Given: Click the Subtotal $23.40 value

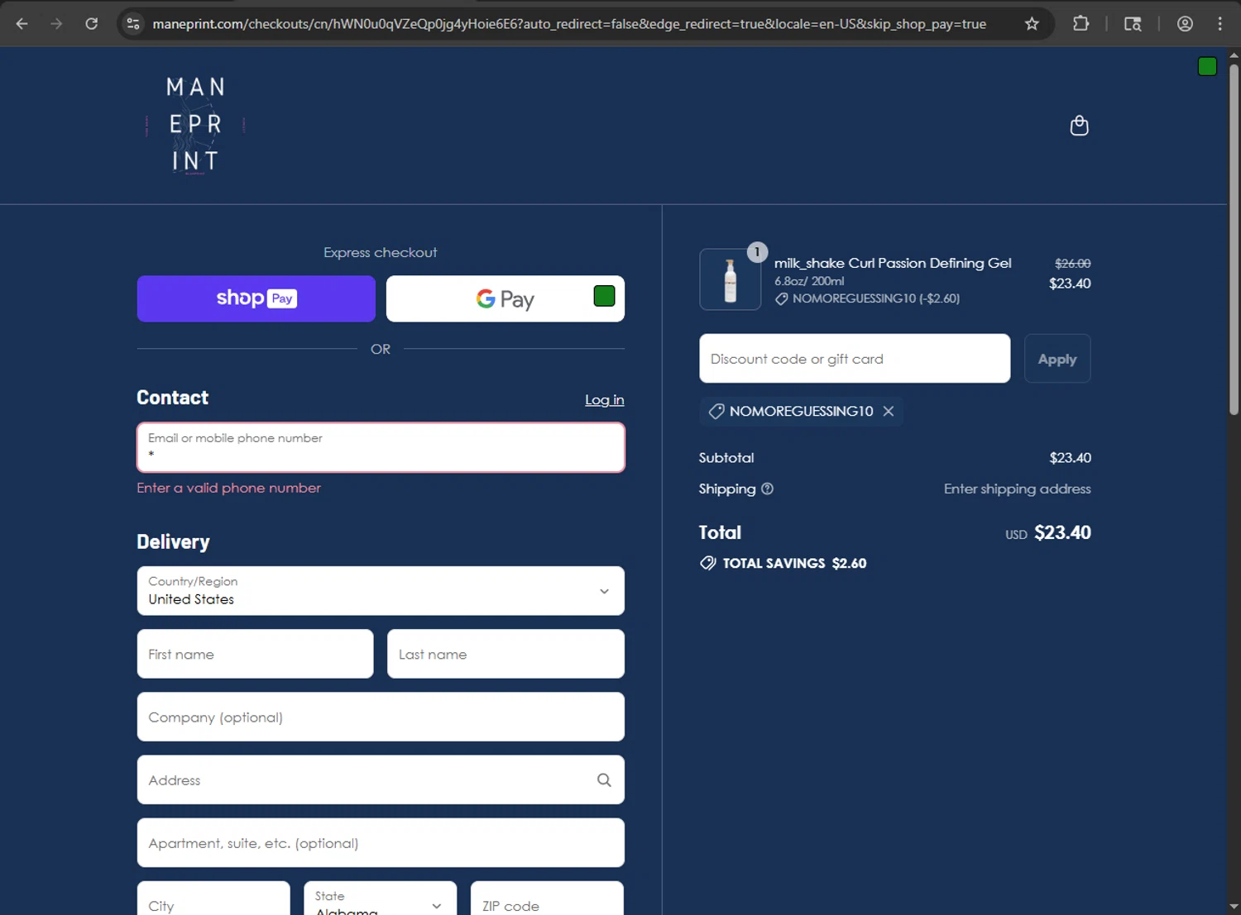Looking at the screenshot, I should [x=1070, y=457].
